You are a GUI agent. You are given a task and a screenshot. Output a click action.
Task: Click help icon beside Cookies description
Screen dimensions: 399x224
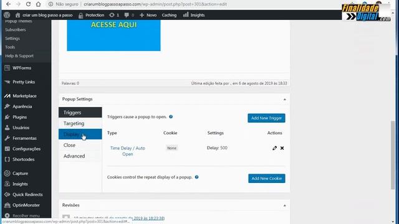pos(197,177)
